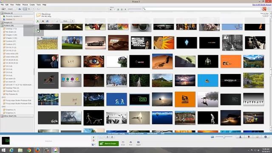Select the Starry Night wallpaper thumbnail

pos(48,99)
